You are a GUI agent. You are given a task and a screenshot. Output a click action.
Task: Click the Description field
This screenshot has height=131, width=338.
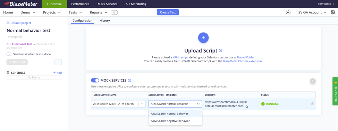[14, 37]
